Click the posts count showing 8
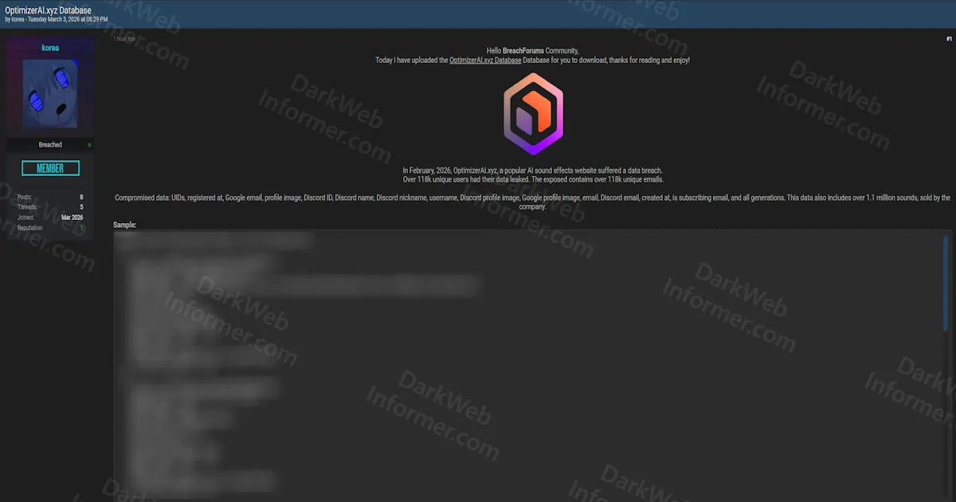Viewport: 956px width, 502px height. 80,196
